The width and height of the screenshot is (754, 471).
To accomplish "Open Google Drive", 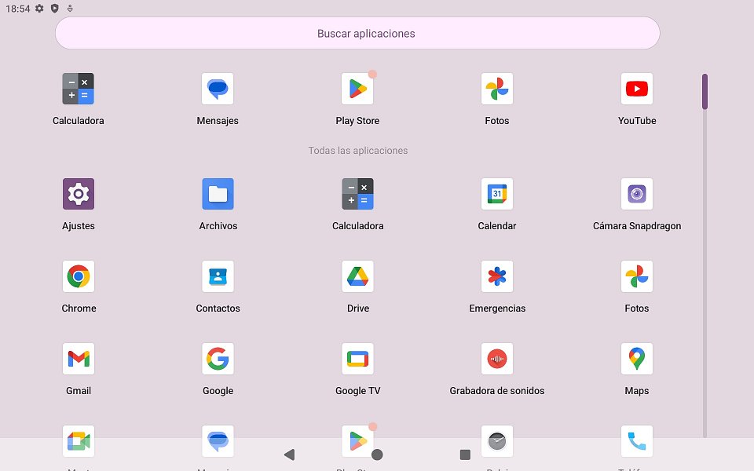I will tap(357, 276).
